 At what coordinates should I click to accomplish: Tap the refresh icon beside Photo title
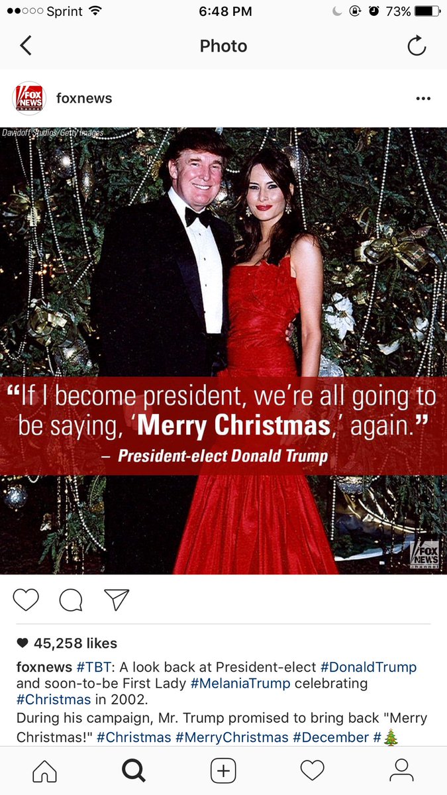pos(417,46)
